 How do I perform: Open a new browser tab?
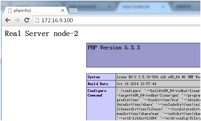point(74,10)
